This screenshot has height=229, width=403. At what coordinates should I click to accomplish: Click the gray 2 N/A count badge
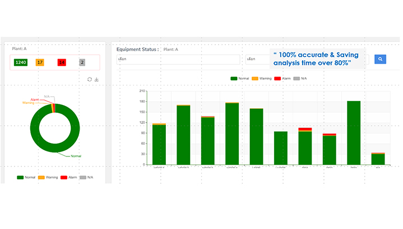coord(82,63)
